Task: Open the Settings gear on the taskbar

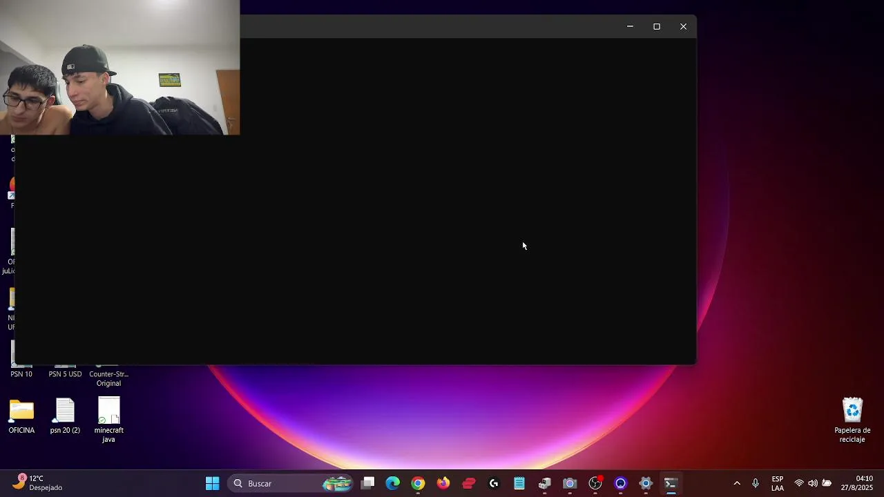Action: [646, 483]
